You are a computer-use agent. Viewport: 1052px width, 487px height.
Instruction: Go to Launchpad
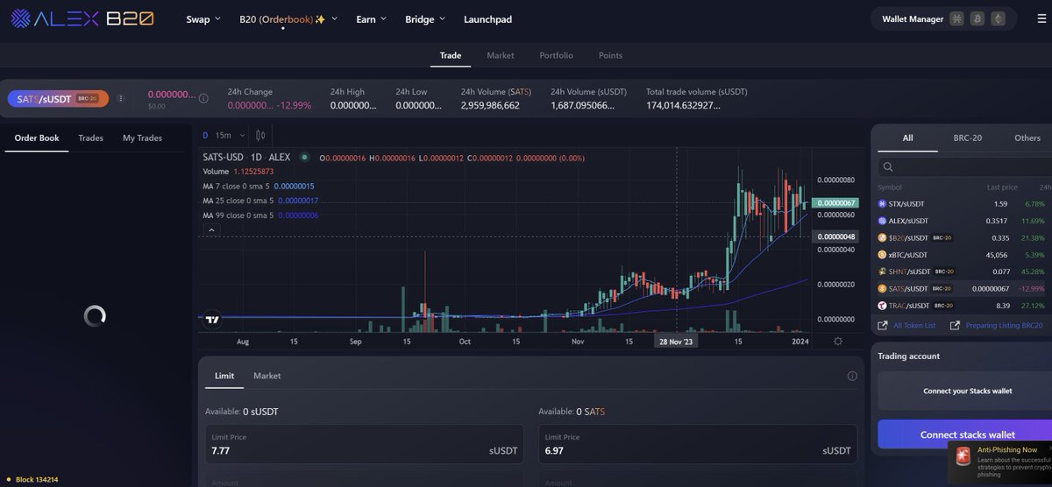click(x=487, y=19)
